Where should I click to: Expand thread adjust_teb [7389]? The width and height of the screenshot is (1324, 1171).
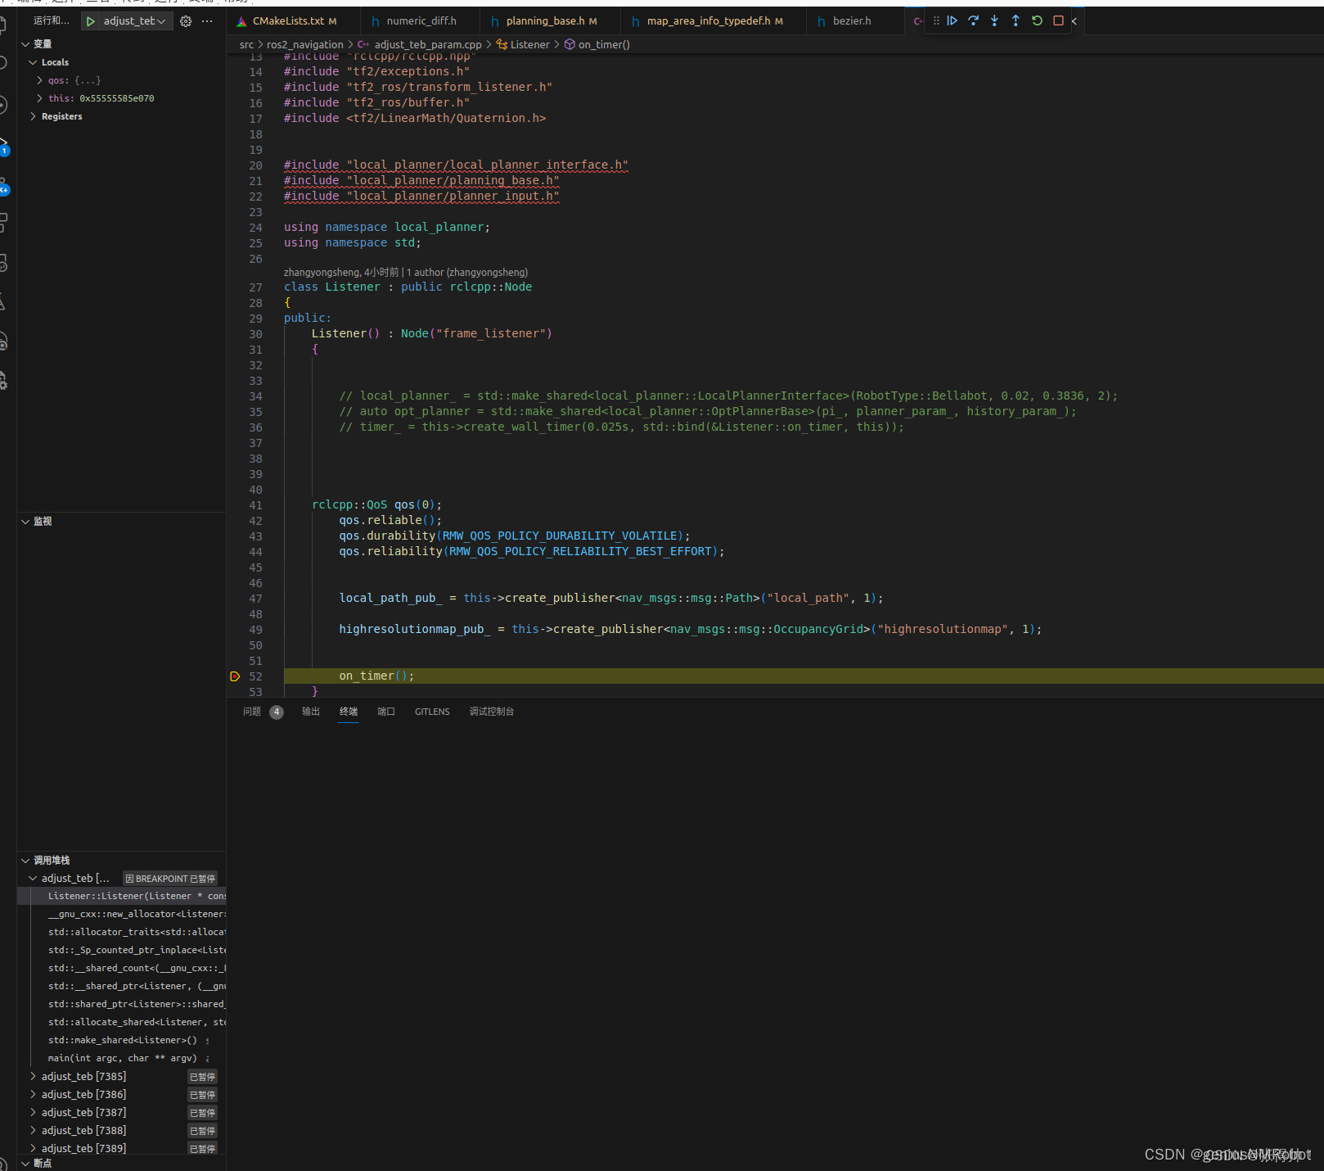click(x=33, y=1149)
